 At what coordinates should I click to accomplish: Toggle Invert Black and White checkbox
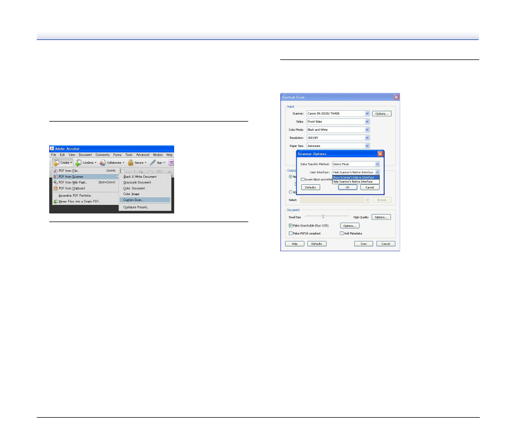[x=302, y=179]
